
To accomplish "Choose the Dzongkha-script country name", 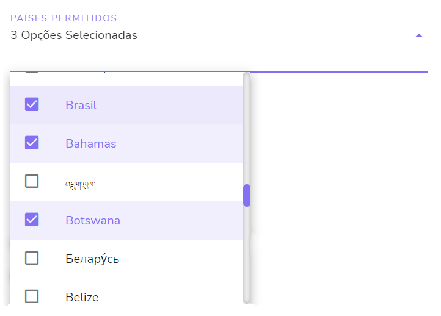I will 80,182.
